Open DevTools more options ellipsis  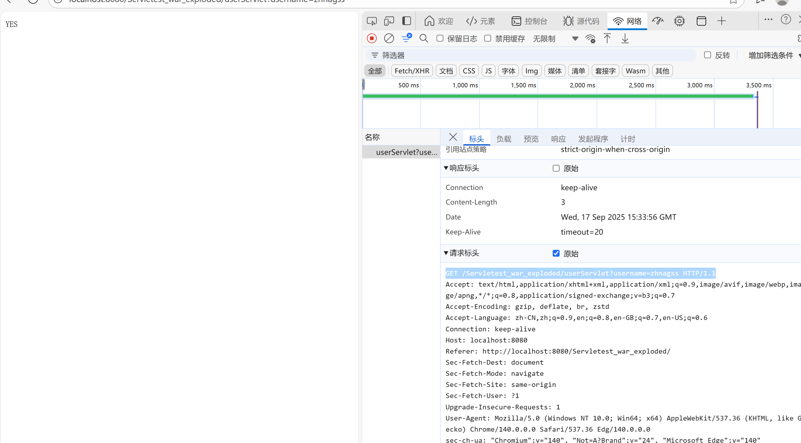[768, 20]
